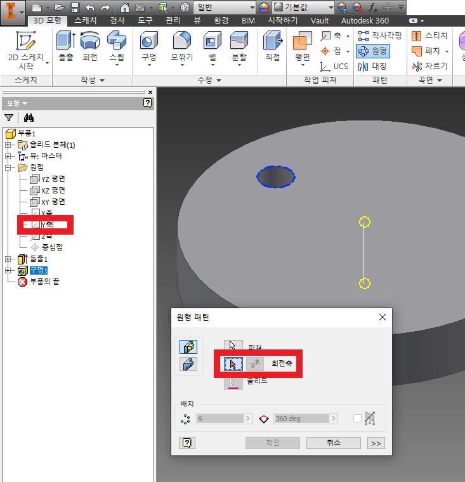Image resolution: width=465 pixels, height=482 pixels.
Task: Activate the 회전축 rotation axis selection arrow
Action: [x=233, y=364]
